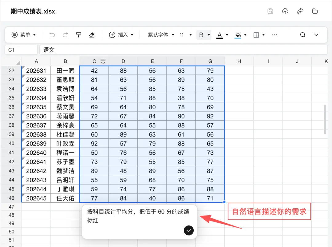Click the file title 期中成绩表.xlsx
This screenshot has width=332, height=247.
[x=33, y=11]
